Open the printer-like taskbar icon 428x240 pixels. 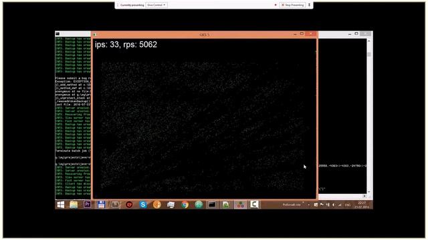coord(171,205)
